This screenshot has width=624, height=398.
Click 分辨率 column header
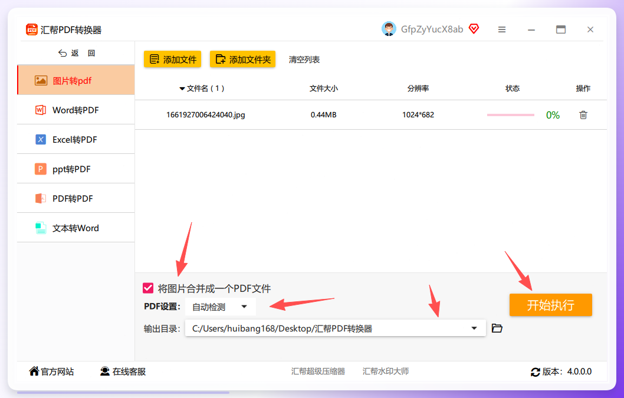click(x=418, y=88)
